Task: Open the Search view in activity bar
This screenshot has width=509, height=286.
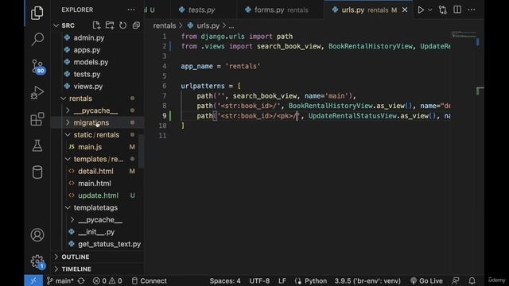Action: pyautogui.click(x=37, y=39)
